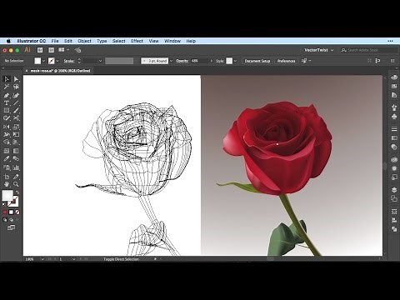The width and height of the screenshot is (400, 300).
Task: Click the Change Screen Mode icon
Action: click(x=11, y=227)
